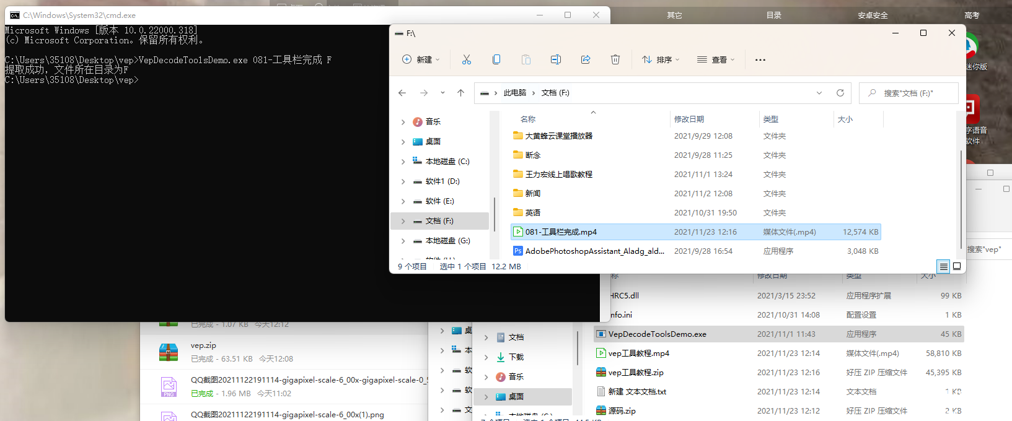Go forward using the right arrow
The image size is (1012, 421).
424,93
